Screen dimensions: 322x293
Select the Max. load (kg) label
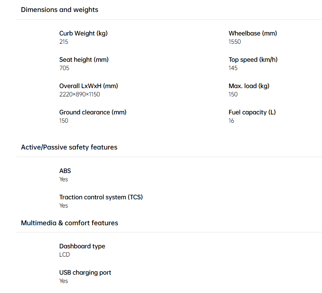click(x=249, y=86)
